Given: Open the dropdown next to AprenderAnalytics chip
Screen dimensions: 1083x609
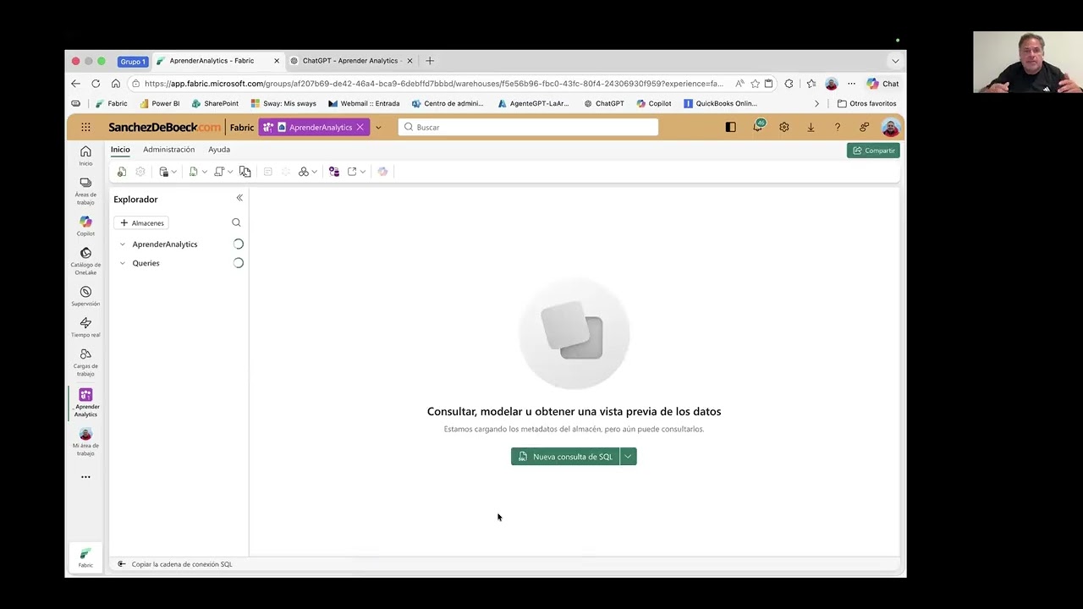Looking at the screenshot, I should [378, 128].
